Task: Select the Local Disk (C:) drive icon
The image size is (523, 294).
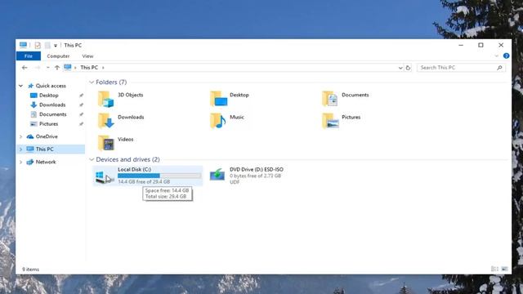Action: click(x=105, y=176)
